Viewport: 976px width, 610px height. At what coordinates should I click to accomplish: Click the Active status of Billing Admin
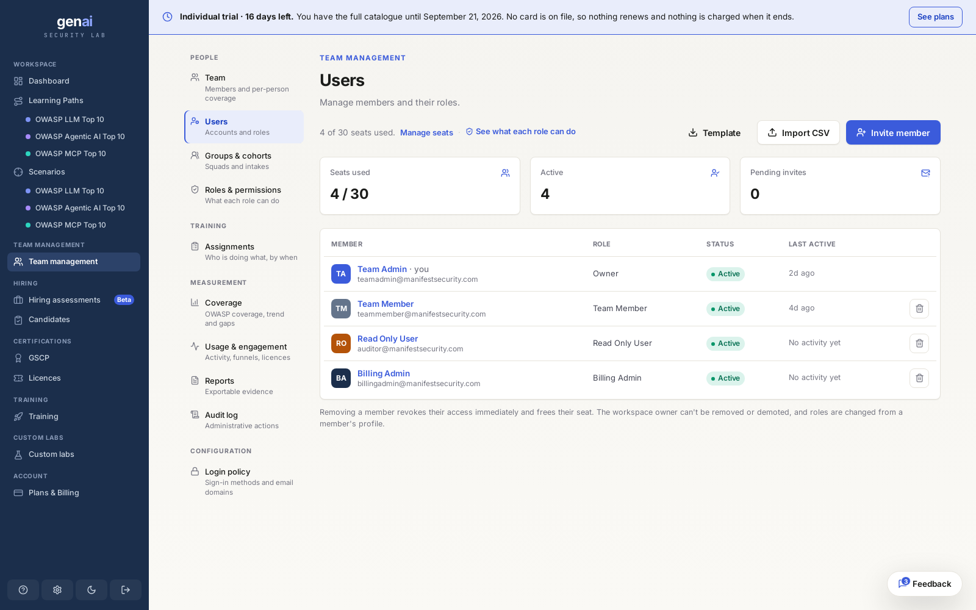click(x=725, y=378)
